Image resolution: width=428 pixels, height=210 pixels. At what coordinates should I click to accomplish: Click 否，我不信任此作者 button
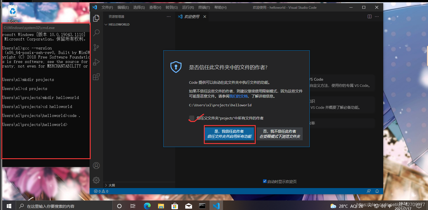(280, 134)
